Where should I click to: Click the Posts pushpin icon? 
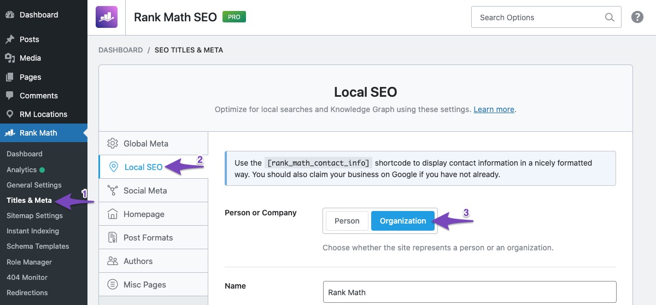(10, 39)
